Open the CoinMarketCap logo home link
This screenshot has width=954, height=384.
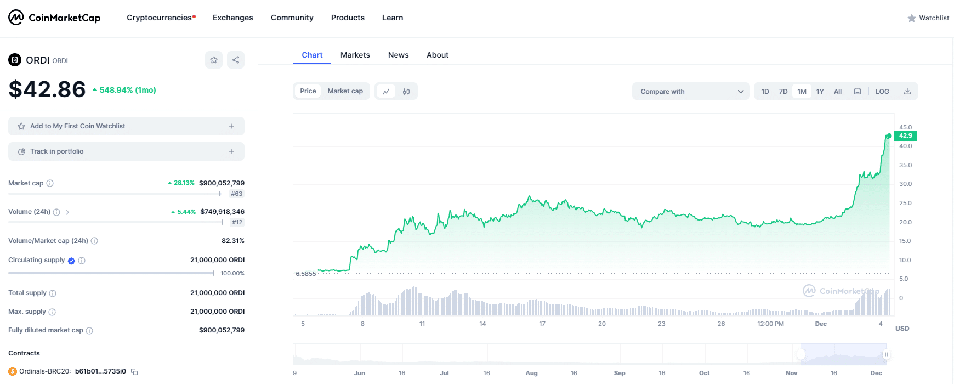[54, 18]
